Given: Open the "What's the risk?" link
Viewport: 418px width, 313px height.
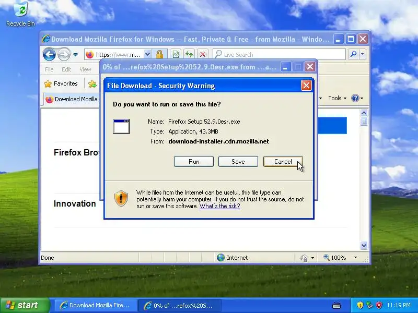Looking at the screenshot, I should point(219,206).
